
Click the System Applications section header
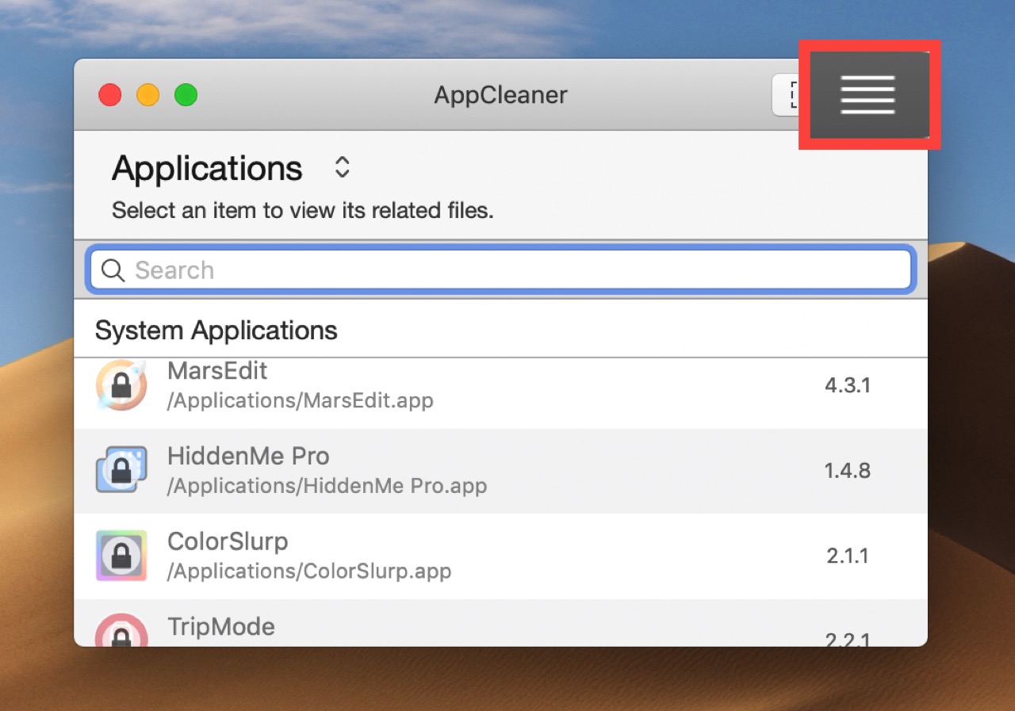pyautogui.click(x=216, y=331)
